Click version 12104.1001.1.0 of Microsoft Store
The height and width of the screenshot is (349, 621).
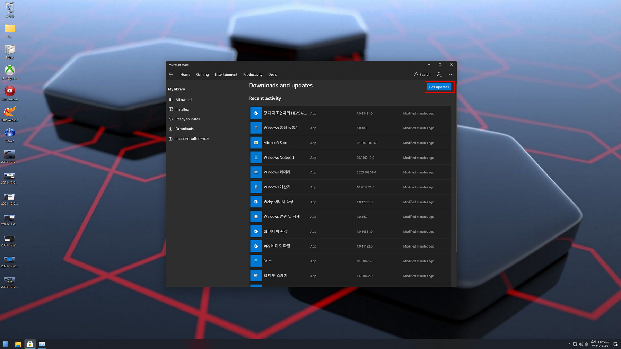tap(367, 143)
